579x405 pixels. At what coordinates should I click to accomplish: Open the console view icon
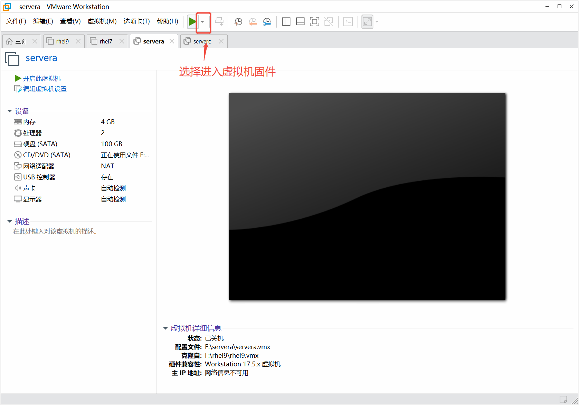tap(348, 22)
